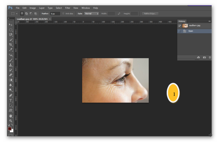
Task: Create new snapshot camera icon in History
Action: 205,57
